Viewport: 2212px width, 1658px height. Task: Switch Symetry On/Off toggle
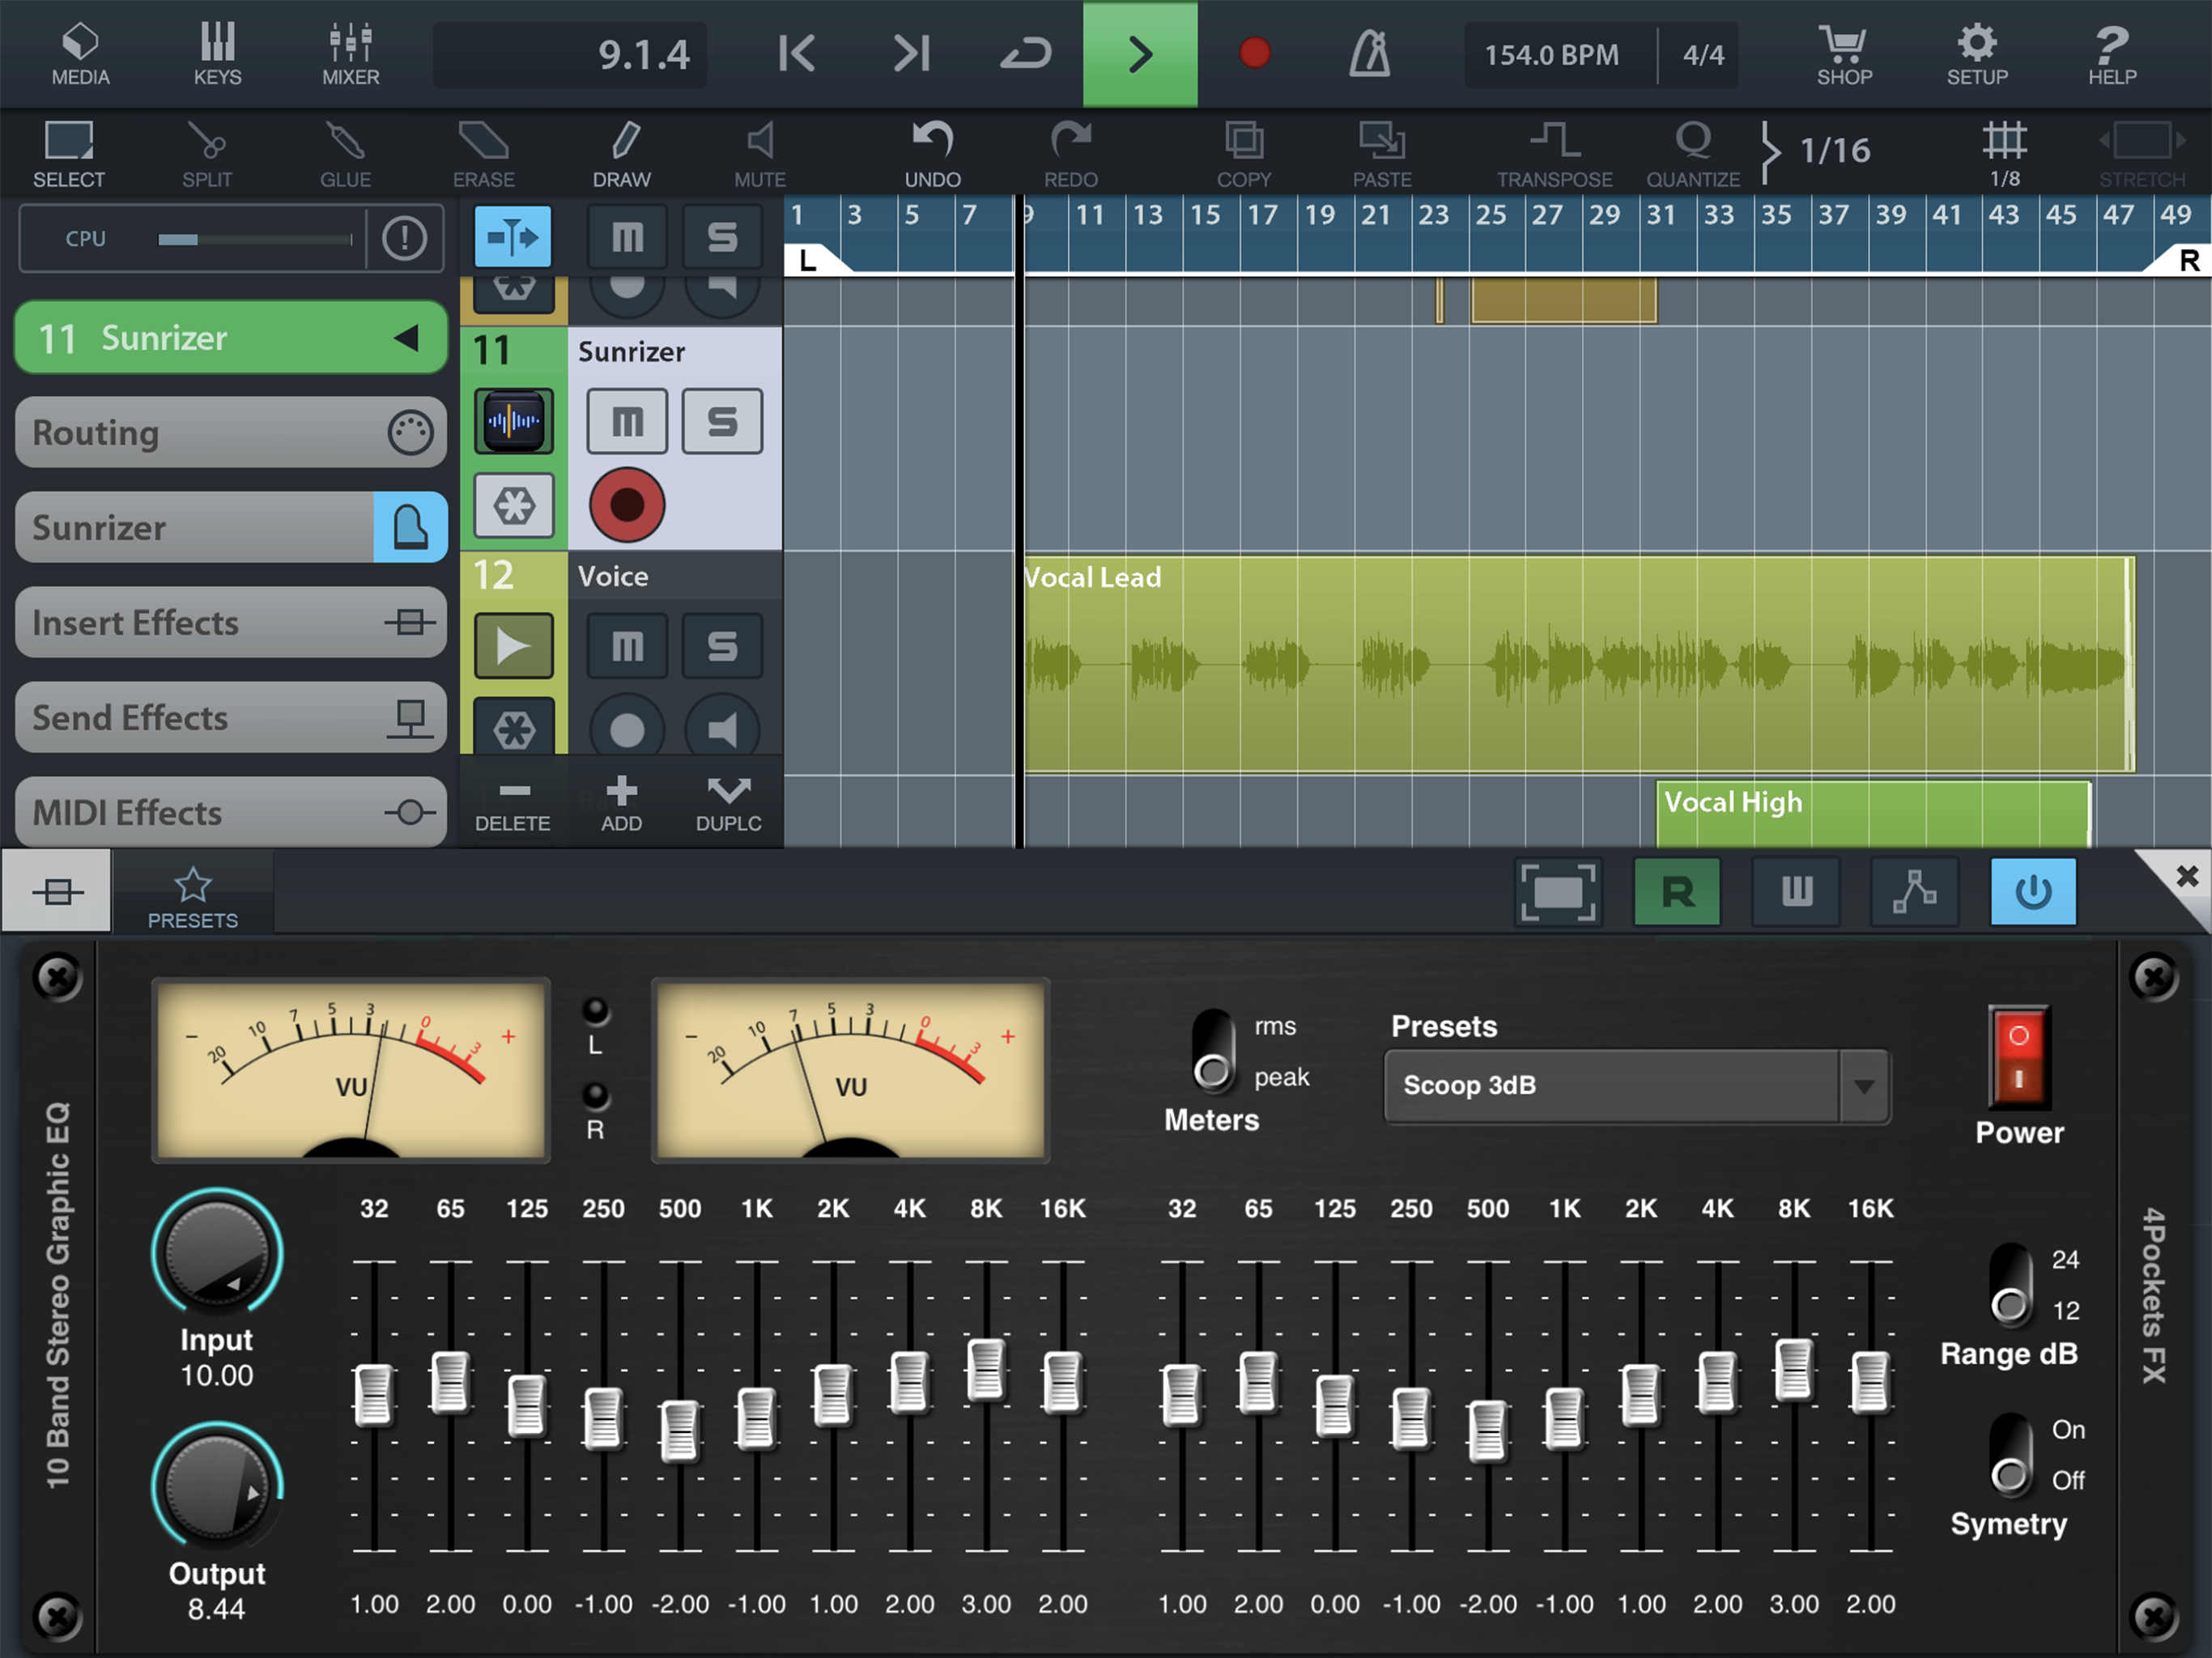pos(2010,1455)
